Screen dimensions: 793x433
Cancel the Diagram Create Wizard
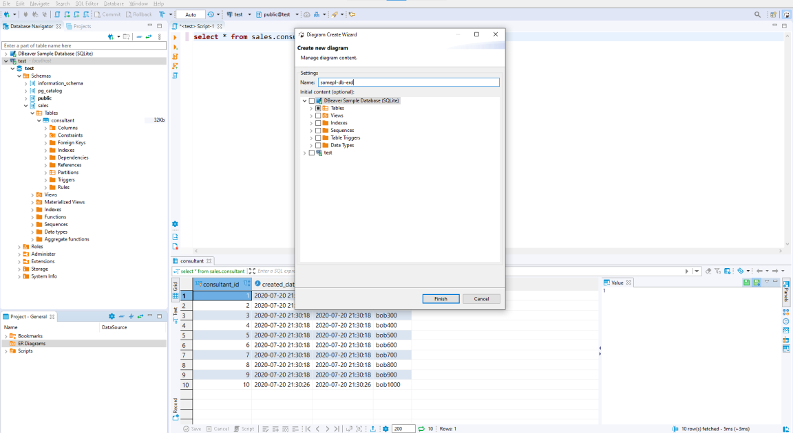coord(481,299)
